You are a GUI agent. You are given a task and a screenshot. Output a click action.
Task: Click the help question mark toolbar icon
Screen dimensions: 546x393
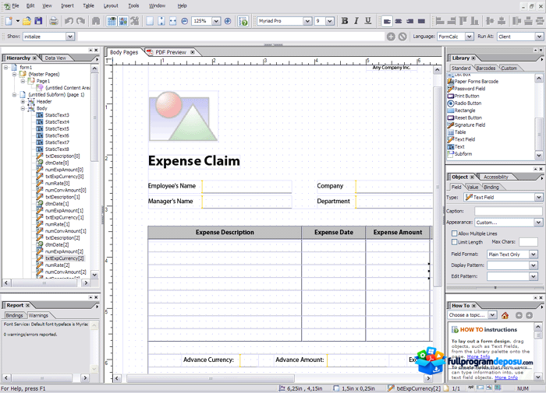(x=243, y=21)
